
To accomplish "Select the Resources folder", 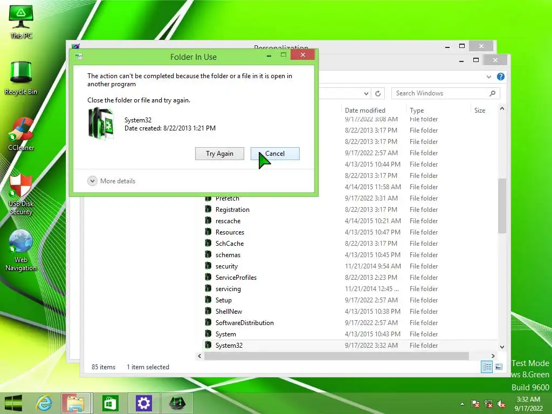I will tap(230, 232).
